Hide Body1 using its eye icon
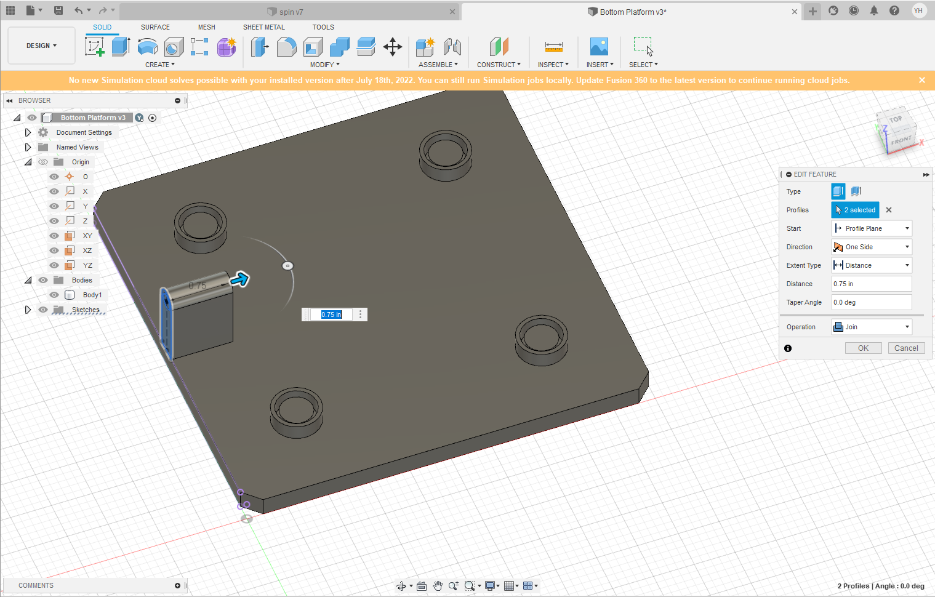The height and width of the screenshot is (597, 935). tap(54, 295)
